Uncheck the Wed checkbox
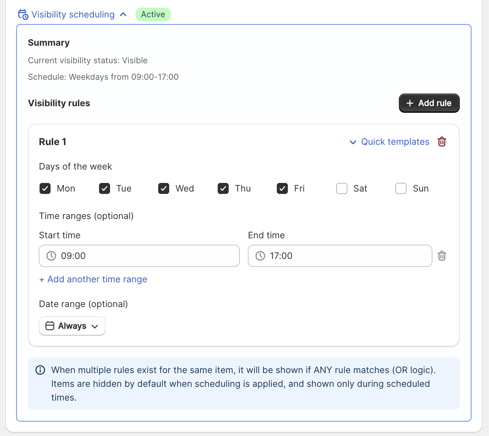This screenshot has width=489, height=436. [x=164, y=188]
